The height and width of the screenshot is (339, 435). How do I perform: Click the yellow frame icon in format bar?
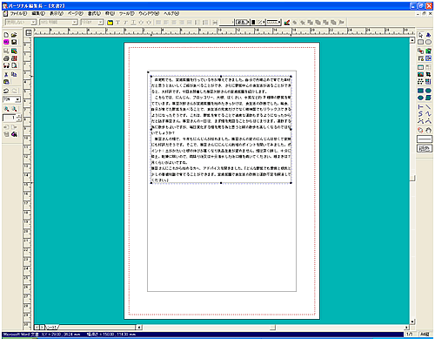pos(110,23)
